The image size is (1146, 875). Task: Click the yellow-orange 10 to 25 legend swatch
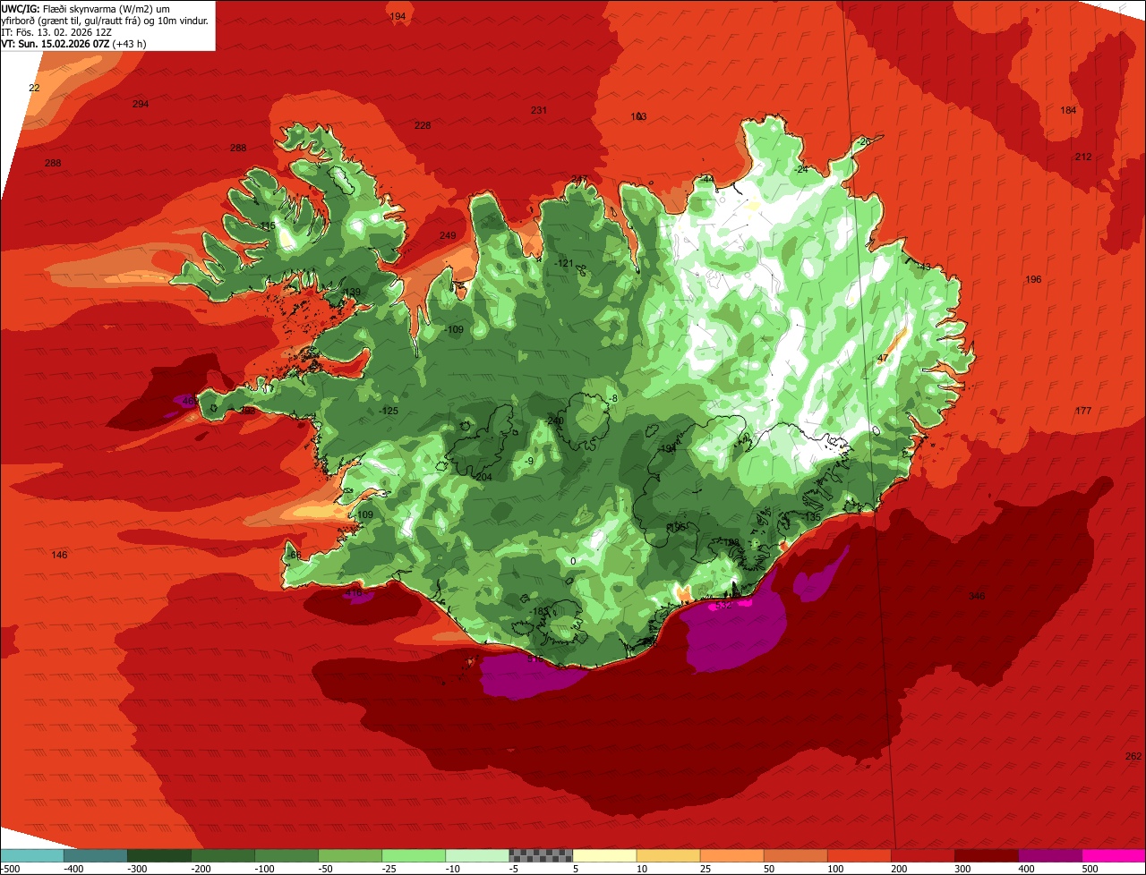(x=668, y=855)
